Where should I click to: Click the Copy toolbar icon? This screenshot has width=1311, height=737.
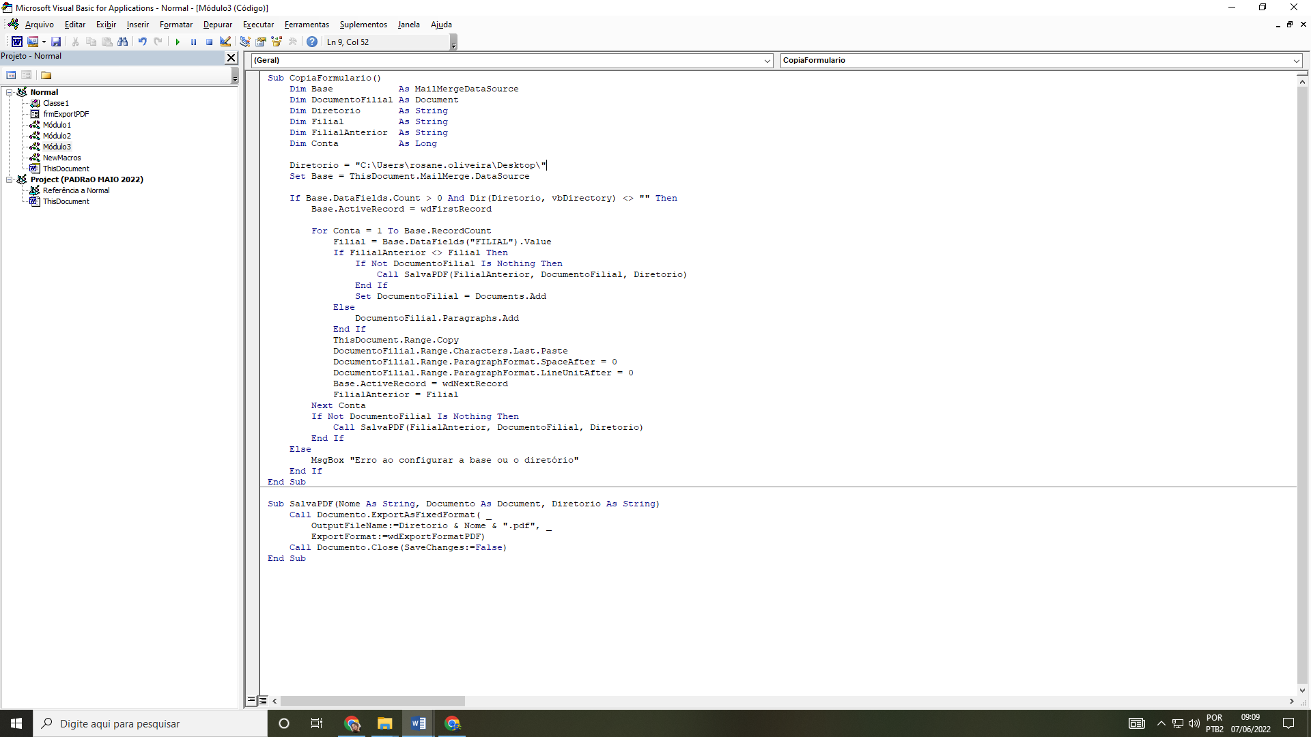tap(91, 42)
